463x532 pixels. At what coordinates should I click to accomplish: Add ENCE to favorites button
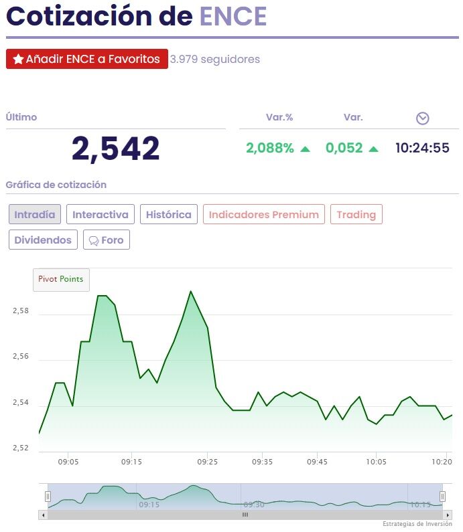tap(87, 59)
